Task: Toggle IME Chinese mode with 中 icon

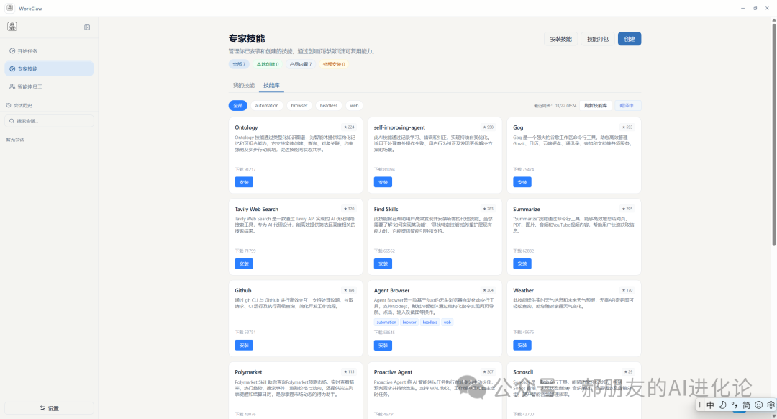Action: tap(710, 405)
